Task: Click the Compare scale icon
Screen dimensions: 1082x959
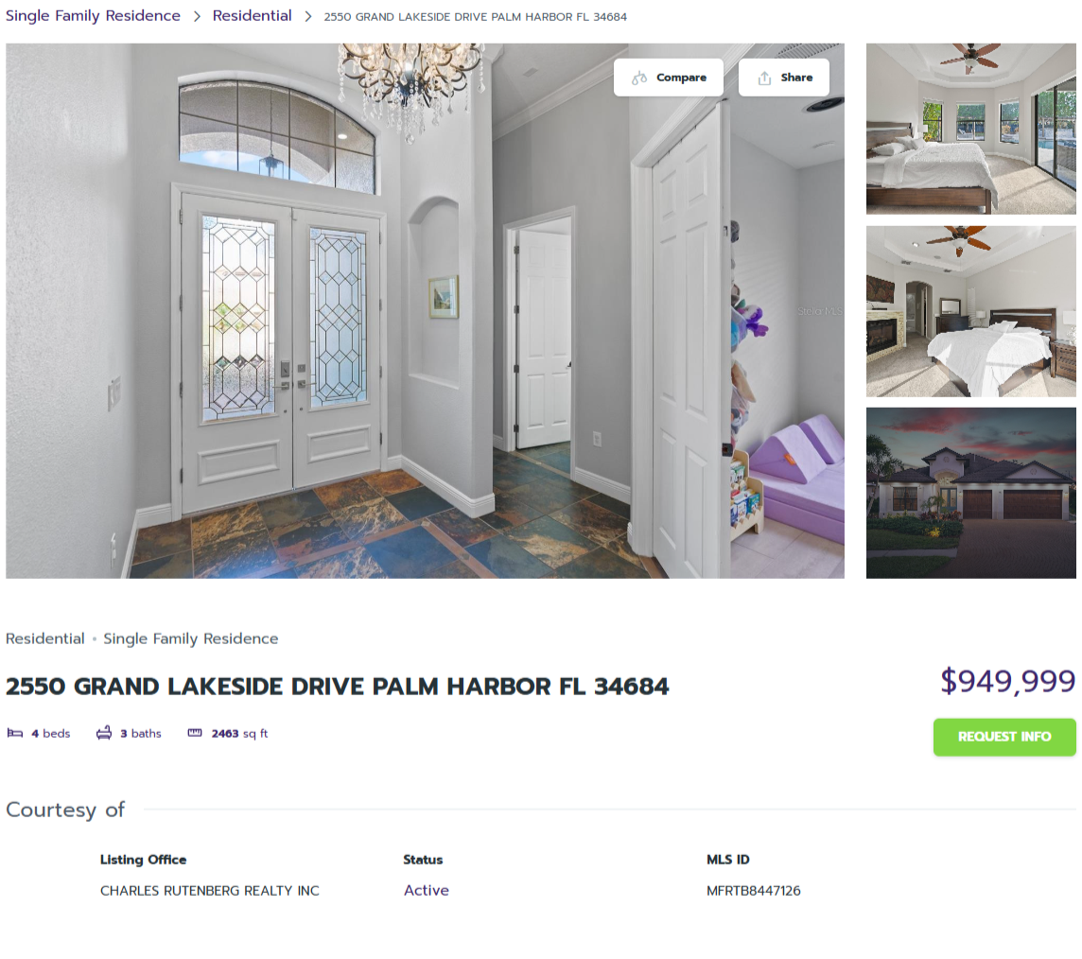Action: 639,78
